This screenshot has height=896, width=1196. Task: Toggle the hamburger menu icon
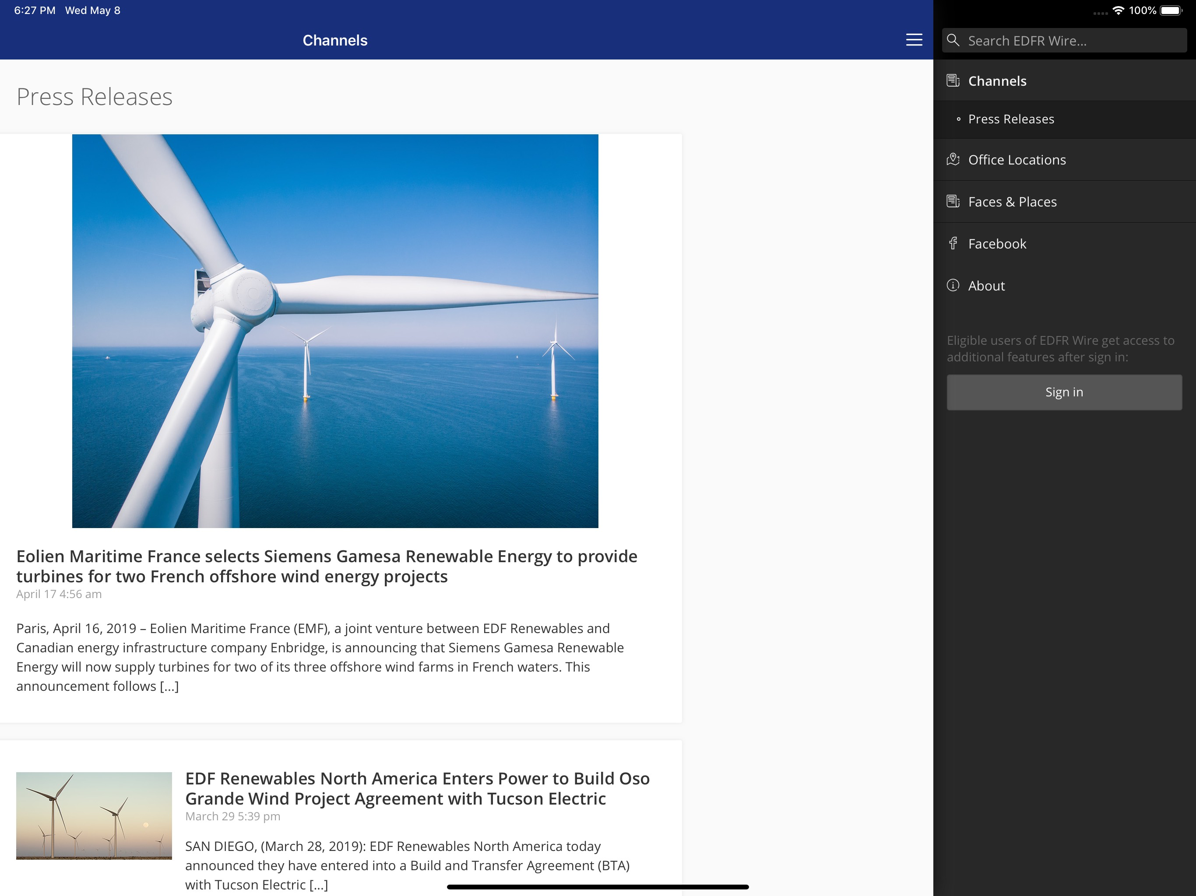coord(914,40)
